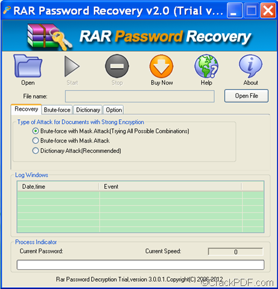
Task: Click the 'Current Password:' label
Action: point(42,251)
